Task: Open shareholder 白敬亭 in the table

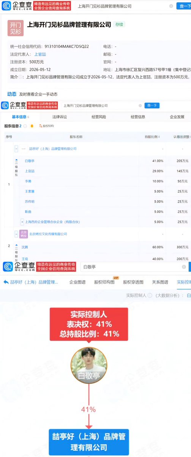Action: [30, 161]
